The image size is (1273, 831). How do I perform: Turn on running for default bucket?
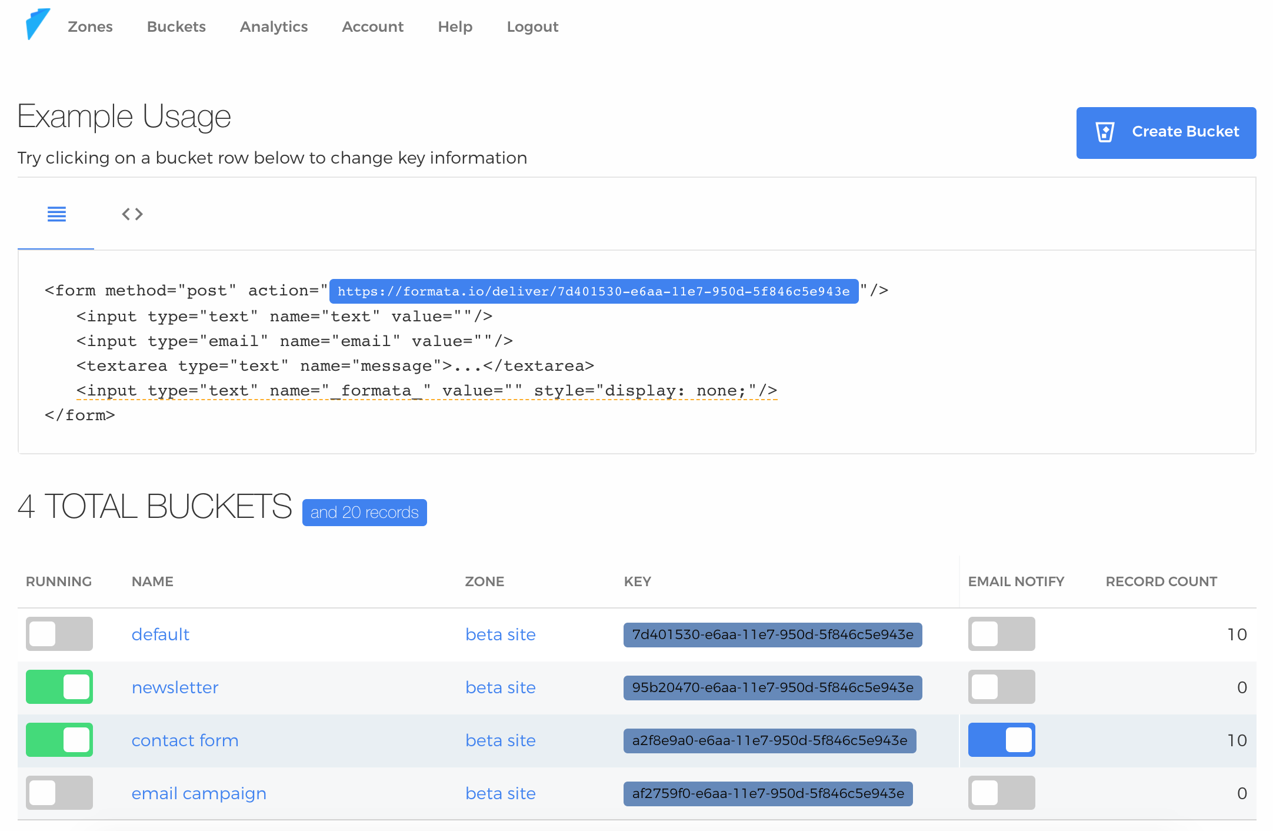59,634
